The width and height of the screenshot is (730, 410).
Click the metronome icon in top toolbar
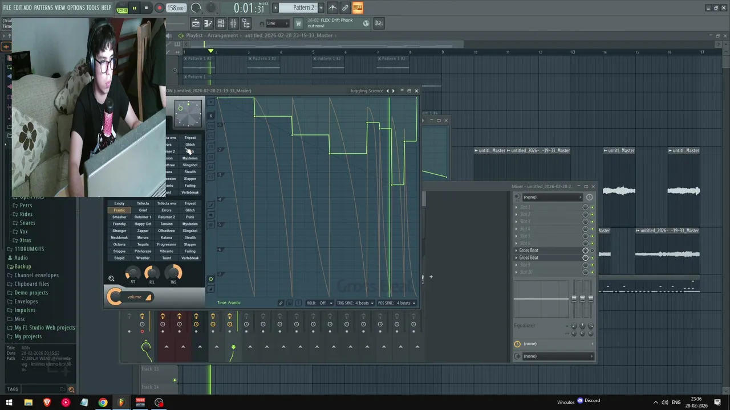pos(332,7)
